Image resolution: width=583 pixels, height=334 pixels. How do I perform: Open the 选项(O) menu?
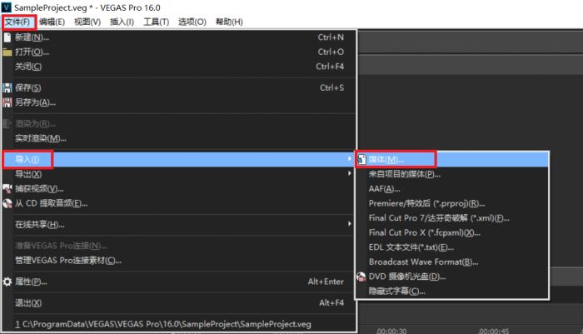point(192,22)
